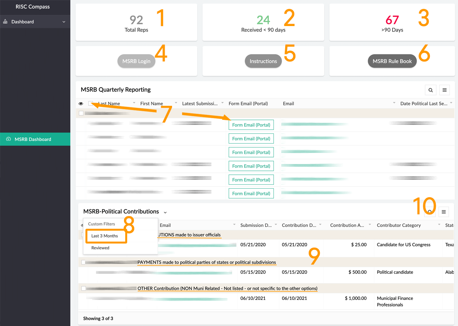The height and width of the screenshot is (326, 458).
Task: Open the Contributor Category column dropdown arrow
Action: 439,224
